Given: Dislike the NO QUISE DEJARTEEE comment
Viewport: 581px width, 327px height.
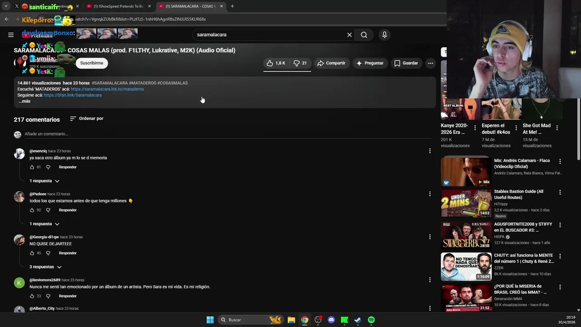Looking at the screenshot, I should pyautogui.click(x=48, y=253).
